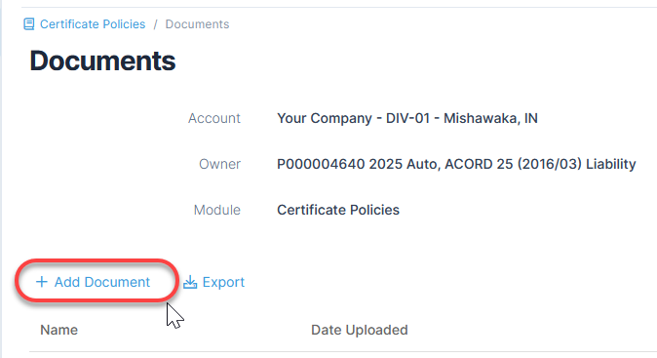Screen dimensions: 657x358
Task: Sort by the Date Uploaded column header
Action: (x=359, y=330)
